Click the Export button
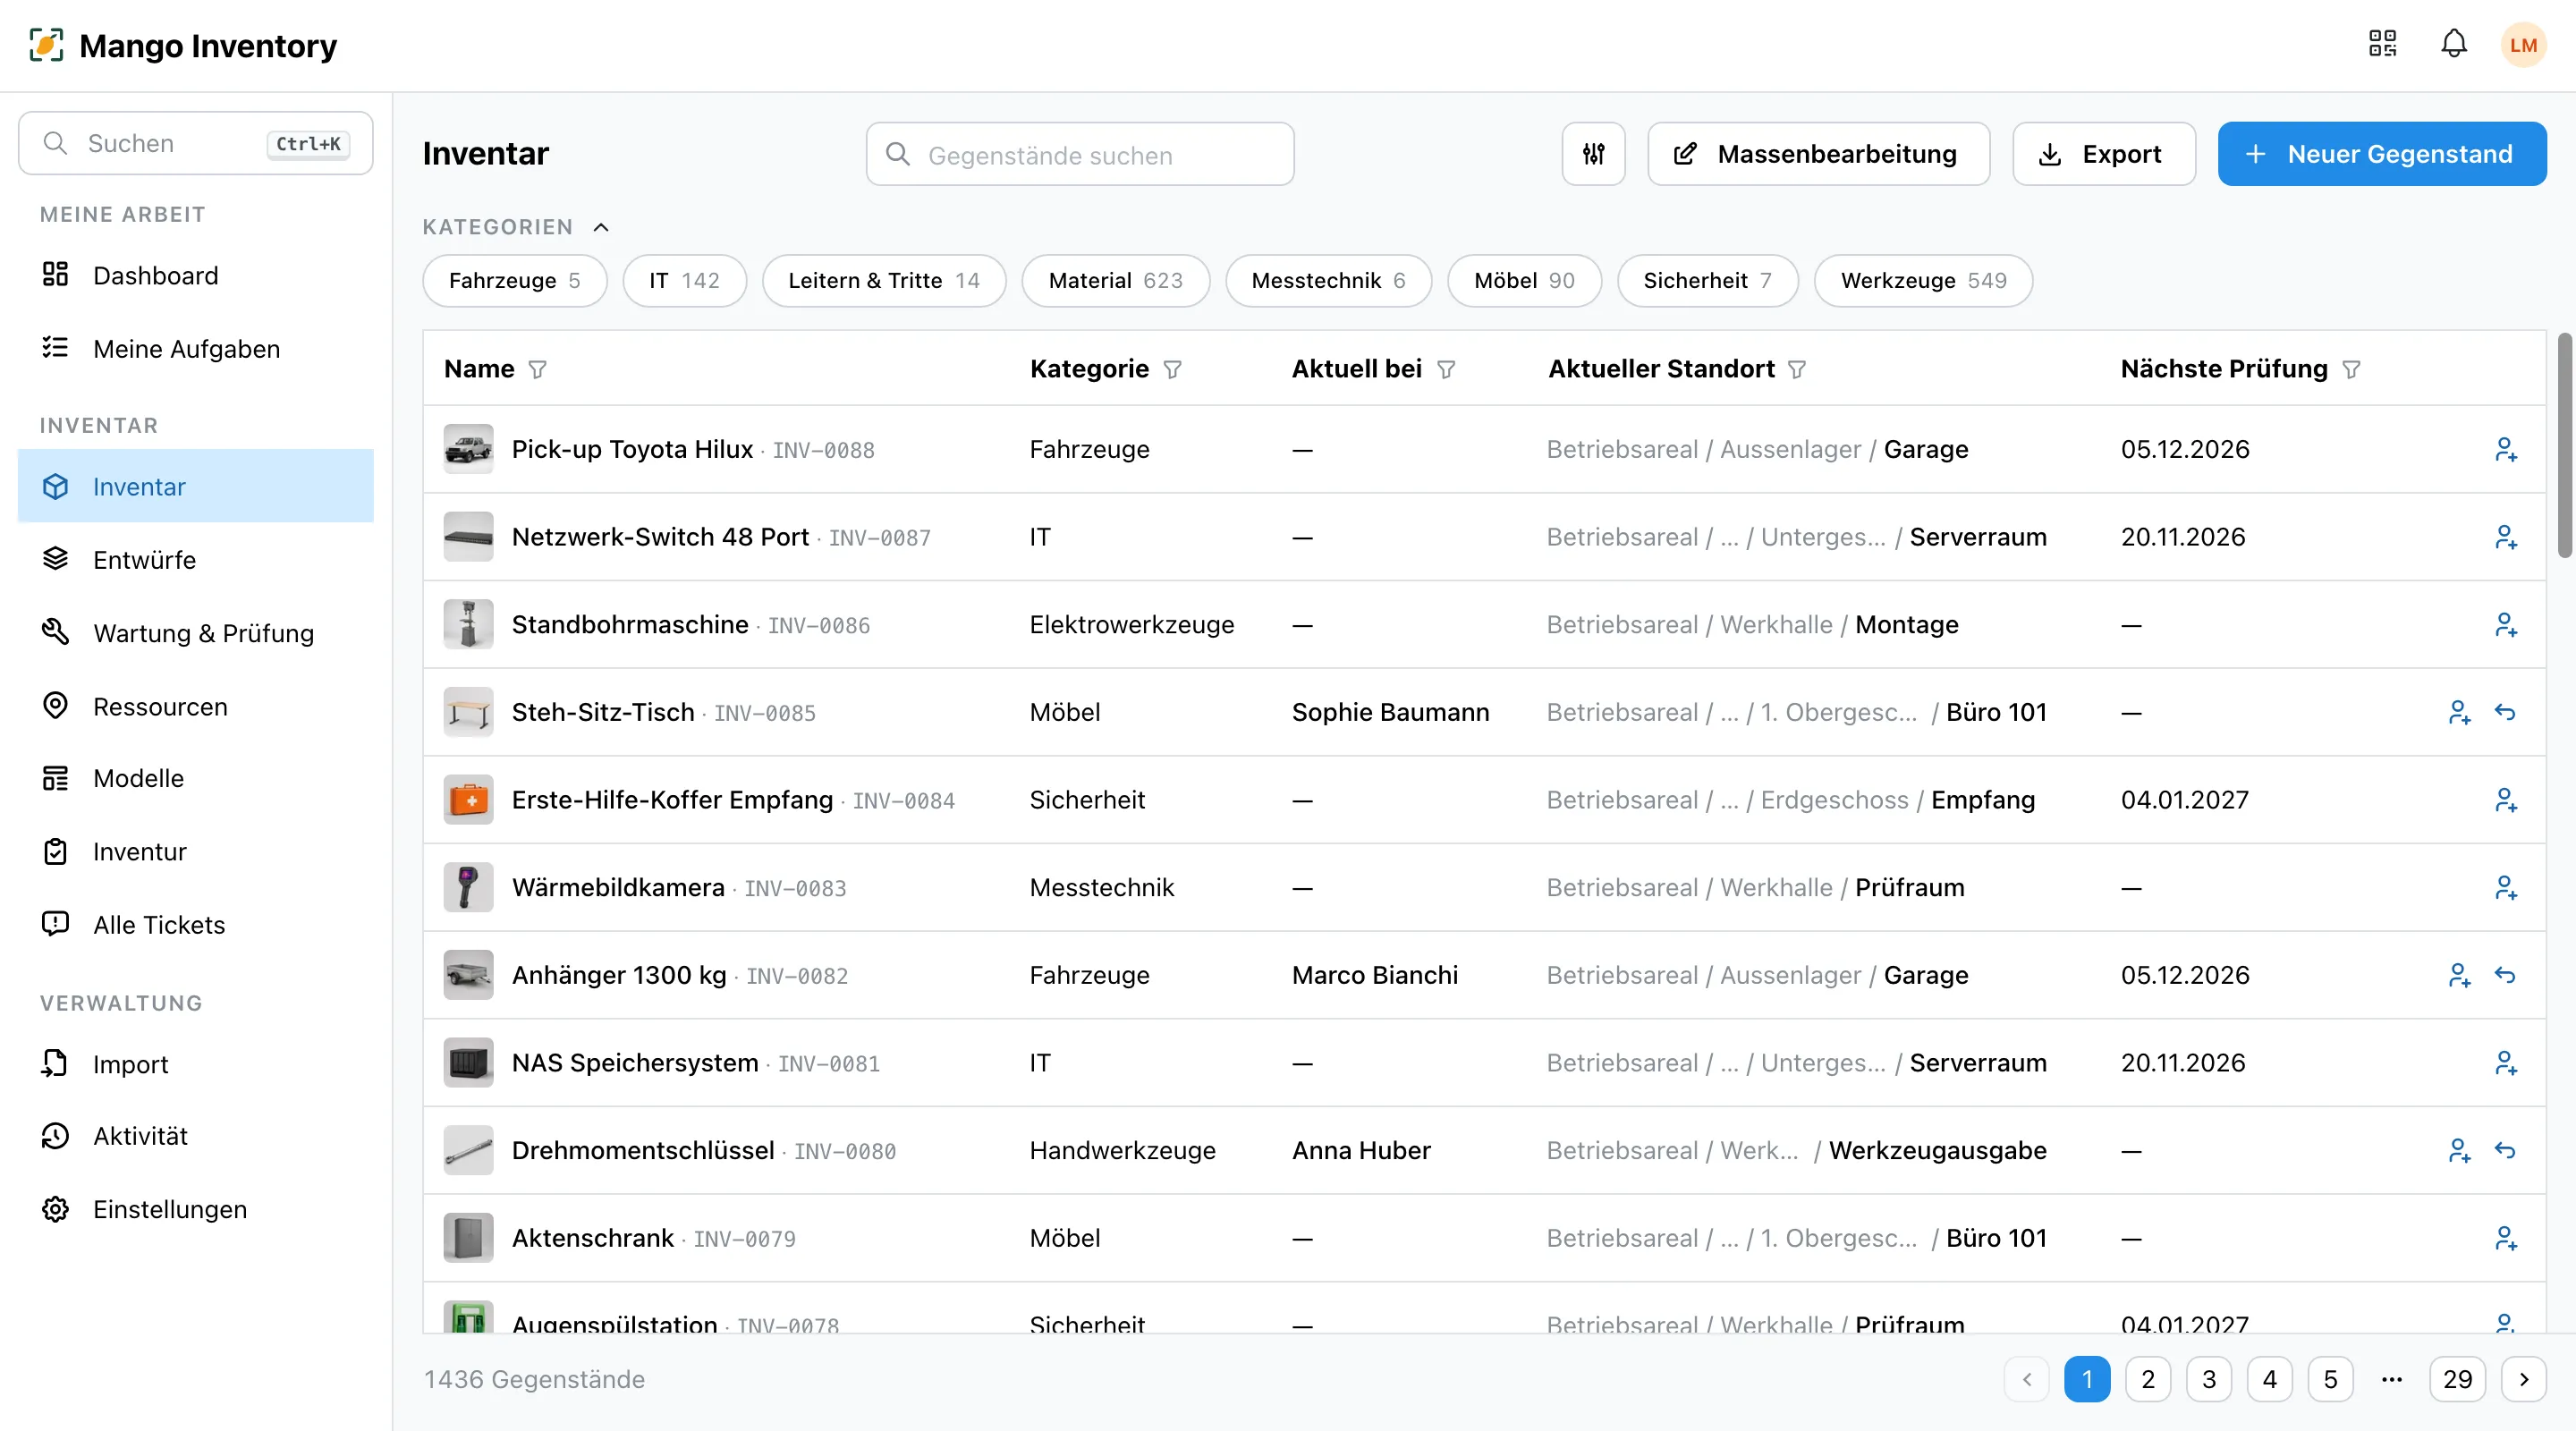The width and height of the screenshot is (2576, 1431). click(2104, 154)
